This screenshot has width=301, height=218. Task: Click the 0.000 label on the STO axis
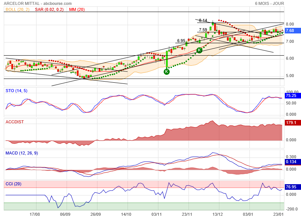291,115
